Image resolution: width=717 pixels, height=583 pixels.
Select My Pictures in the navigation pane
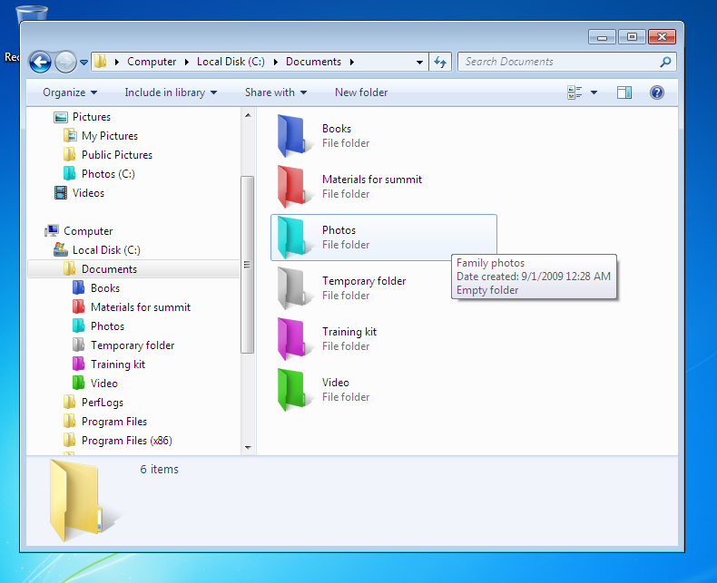109,136
